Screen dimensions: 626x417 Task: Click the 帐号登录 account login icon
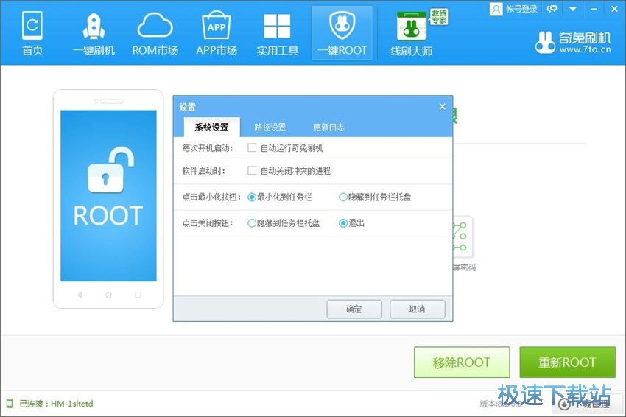[x=496, y=9]
